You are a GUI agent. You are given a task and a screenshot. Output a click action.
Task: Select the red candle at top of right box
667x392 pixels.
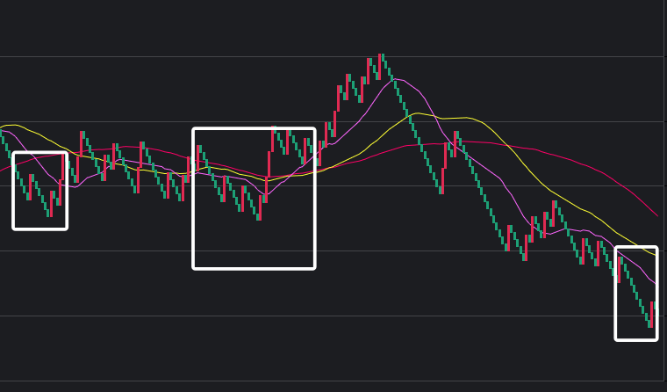619,267
